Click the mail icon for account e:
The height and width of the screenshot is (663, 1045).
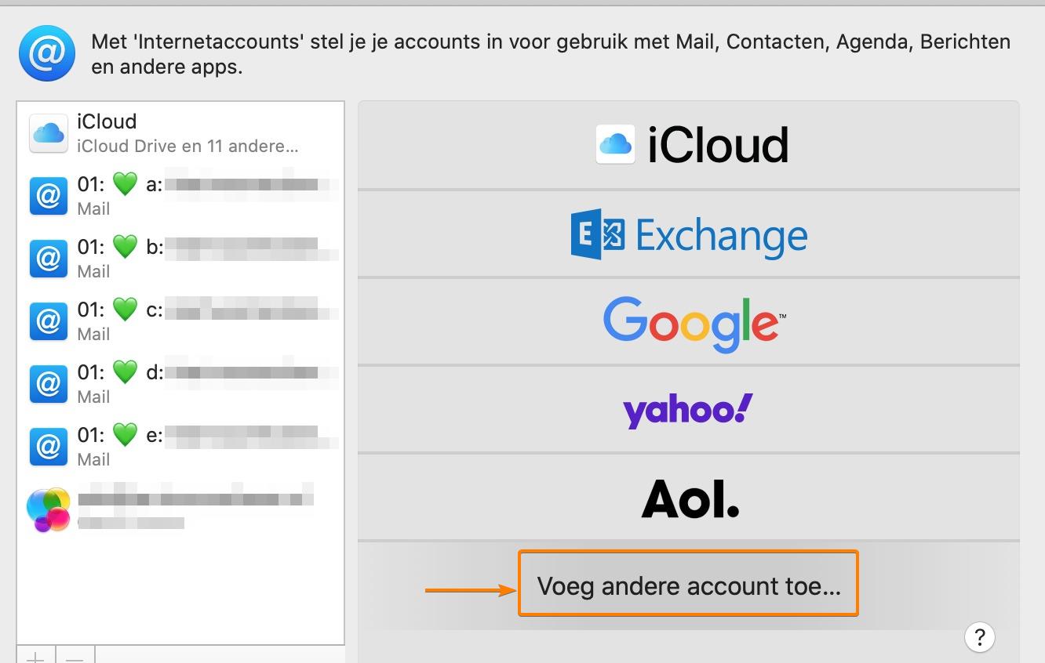(49, 447)
